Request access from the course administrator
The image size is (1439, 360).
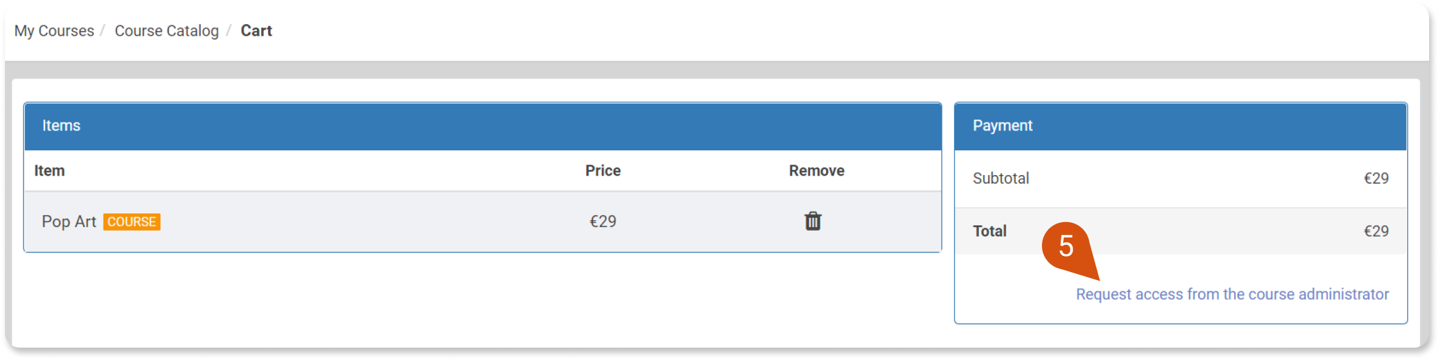pos(1232,294)
